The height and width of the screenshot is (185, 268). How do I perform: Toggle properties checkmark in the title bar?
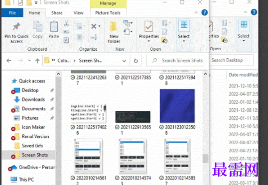click(x=20, y=2)
